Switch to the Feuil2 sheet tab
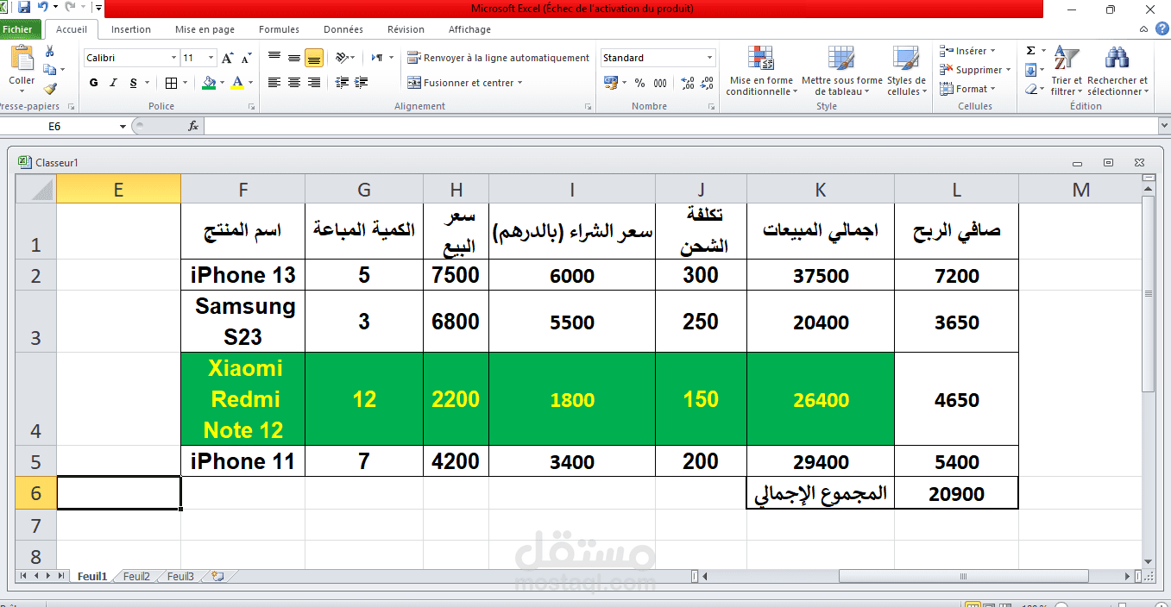Viewport: 1171px width, 607px height. 136,577
